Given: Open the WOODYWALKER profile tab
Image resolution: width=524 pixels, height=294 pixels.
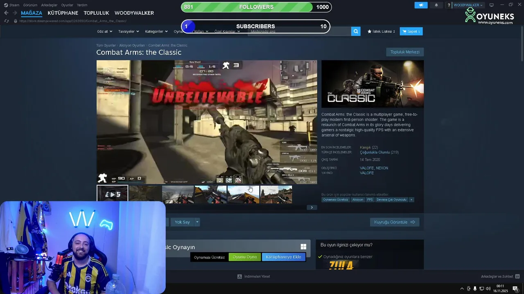Looking at the screenshot, I should point(134,13).
